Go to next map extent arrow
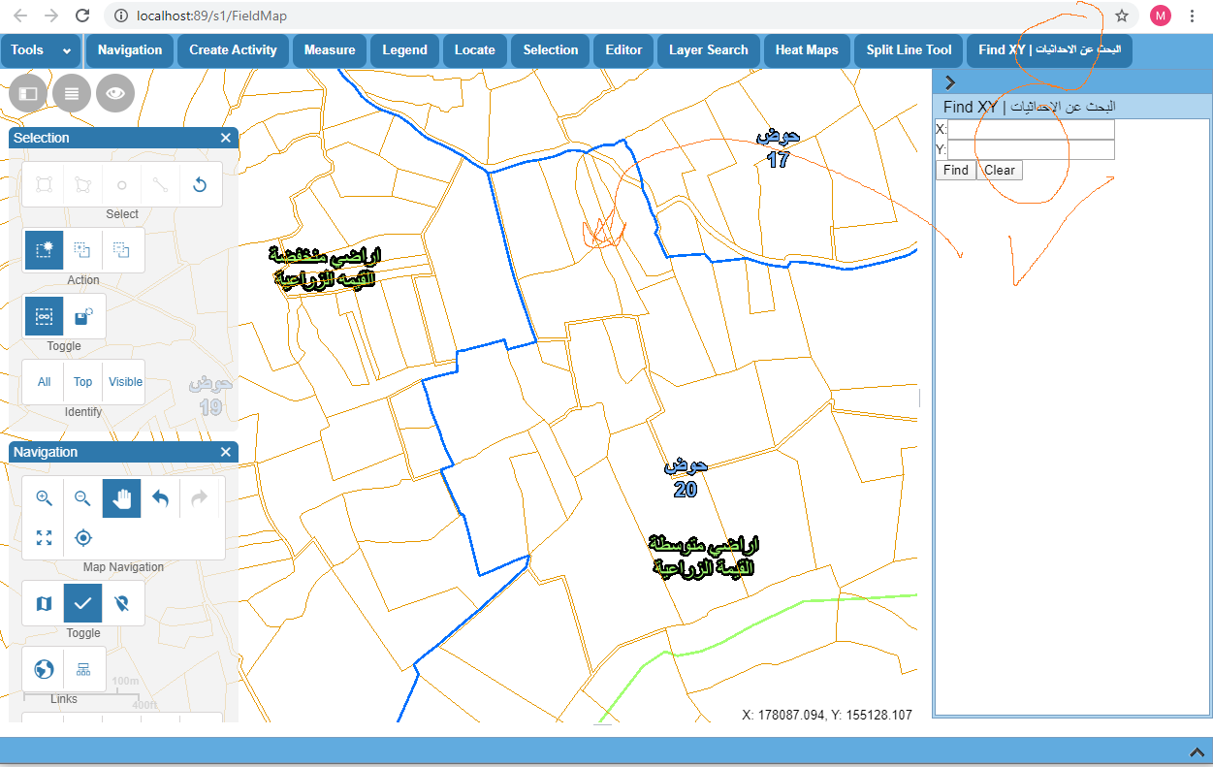Screen dimensions: 1213x767 click(x=200, y=498)
